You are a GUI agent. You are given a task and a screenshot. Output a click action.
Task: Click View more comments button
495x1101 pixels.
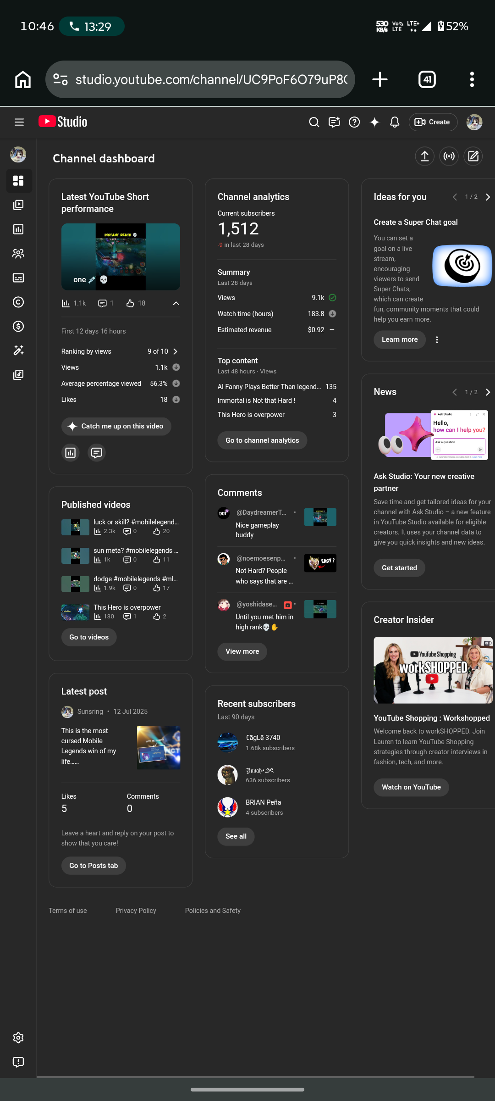click(242, 651)
